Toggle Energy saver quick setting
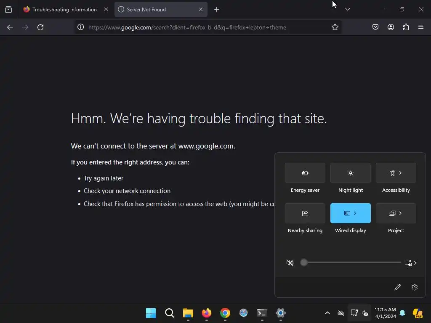Image resolution: width=431 pixels, height=323 pixels. 305,173
